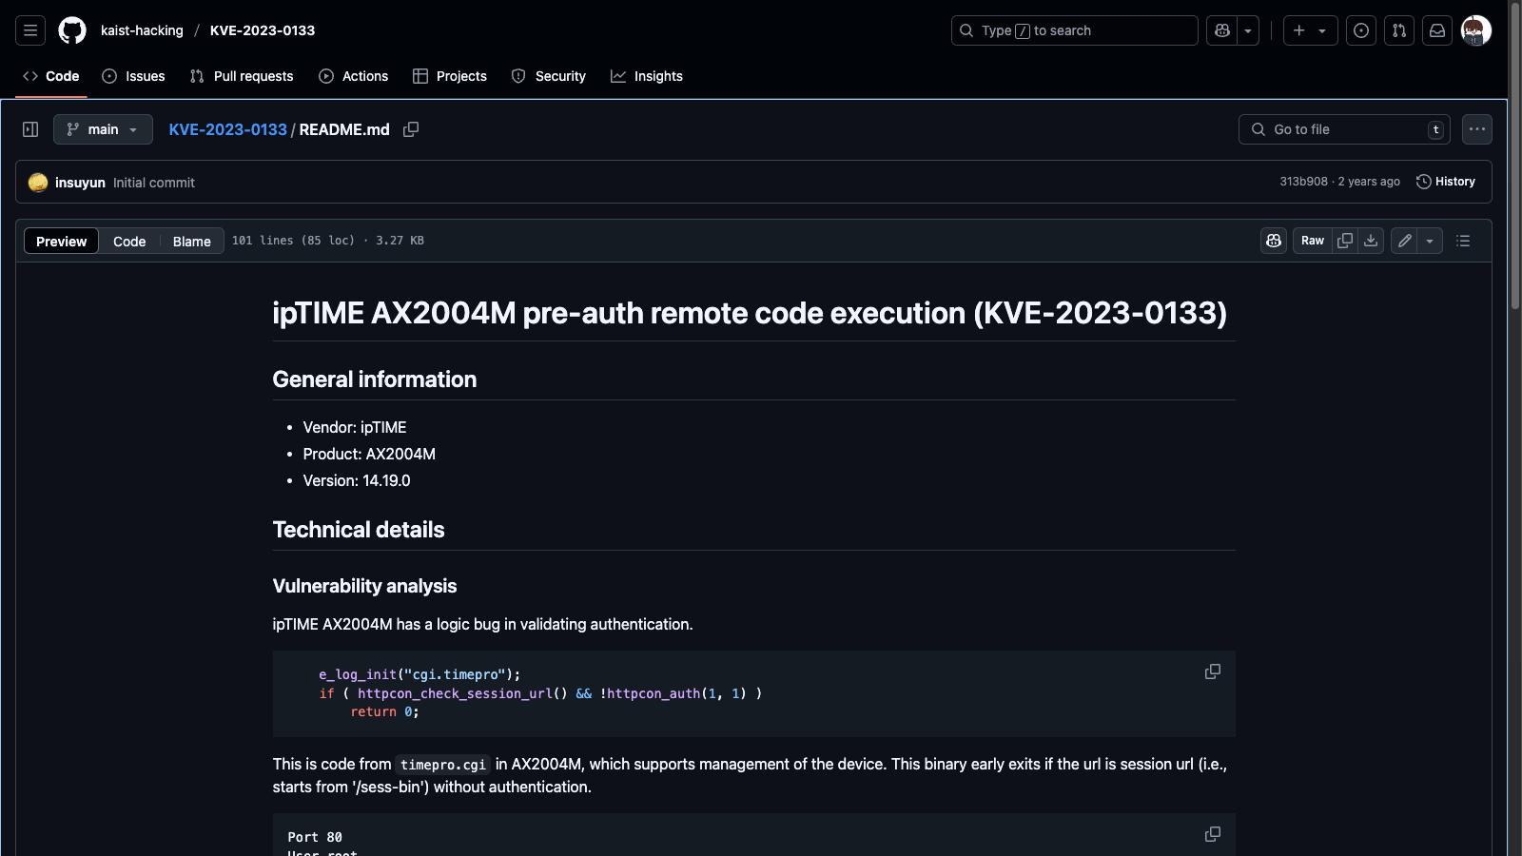
Task: Open kaist-hacking owner link in header
Action: [142, 30]
